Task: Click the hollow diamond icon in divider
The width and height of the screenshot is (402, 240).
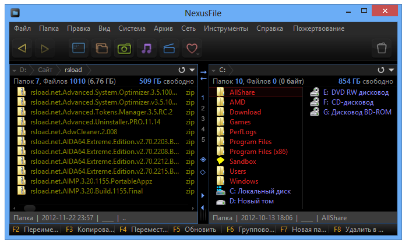Action: click(203, 172)
